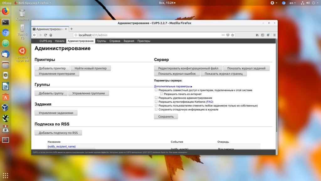The width and height of the screenshot is (321, 181).
Task: Click Добавить группу button
Action: pyautogui.click(x=51, y=93)
